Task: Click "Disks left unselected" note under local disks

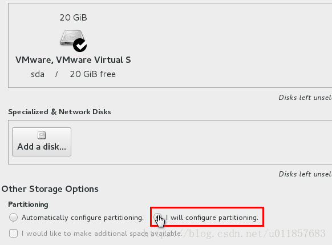Action: point(305,98)
